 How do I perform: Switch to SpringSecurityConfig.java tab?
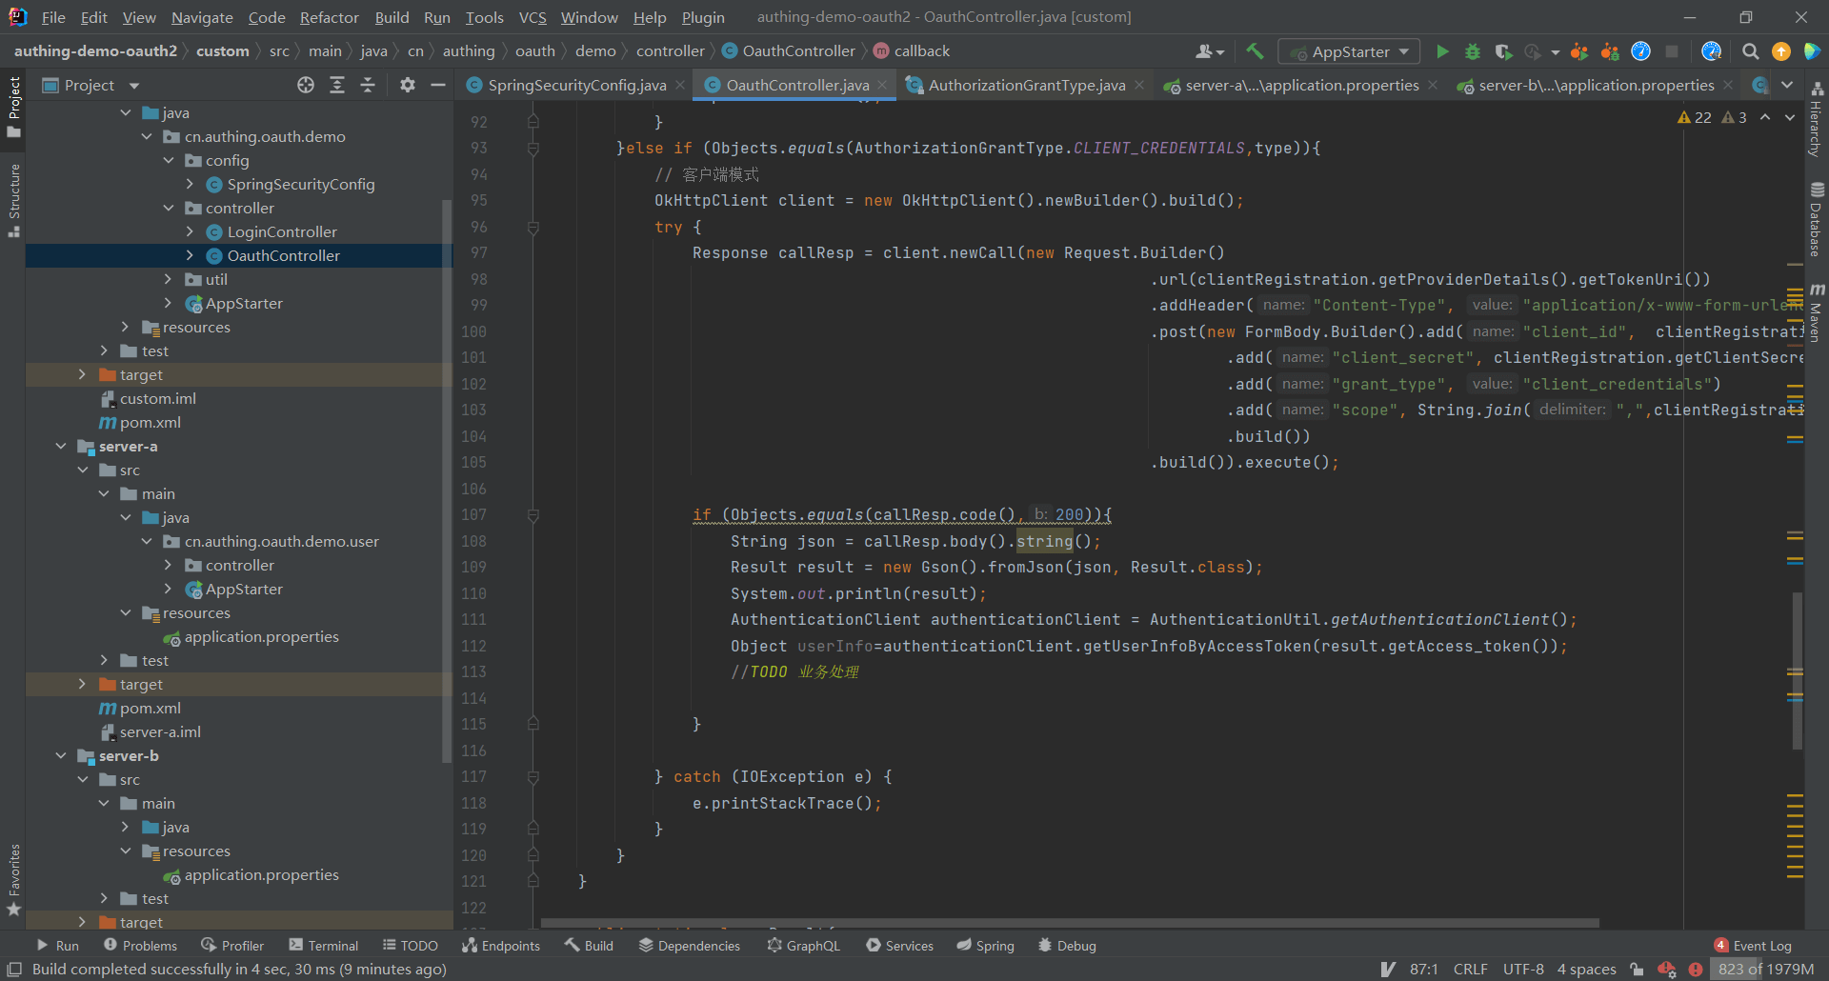click(x=575, y=86)
